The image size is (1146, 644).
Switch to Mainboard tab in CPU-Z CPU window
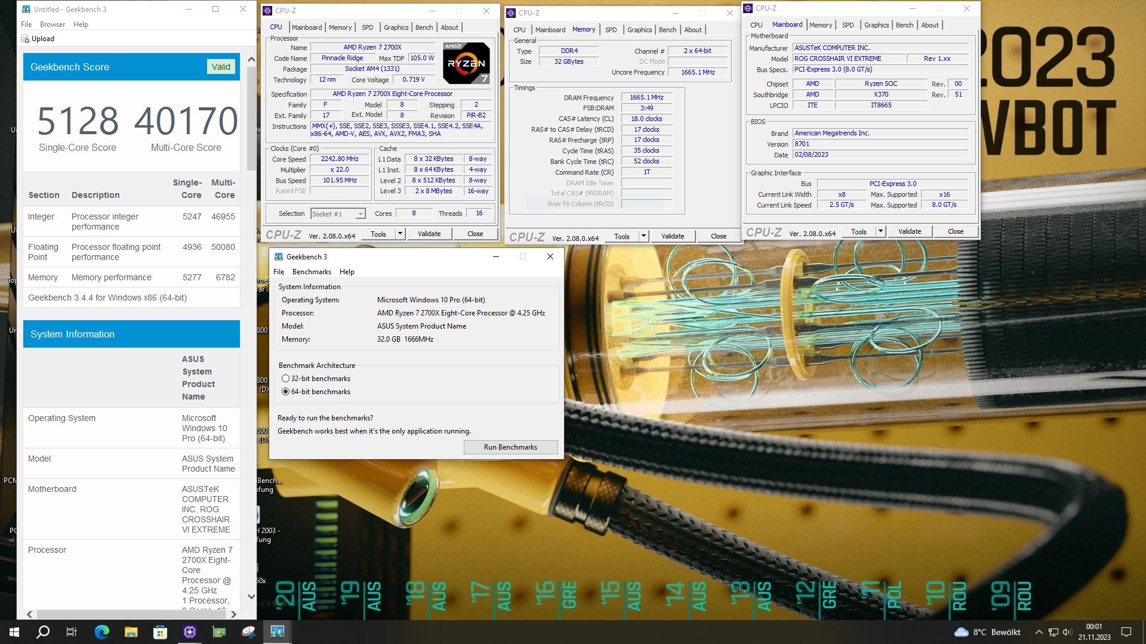307,27
